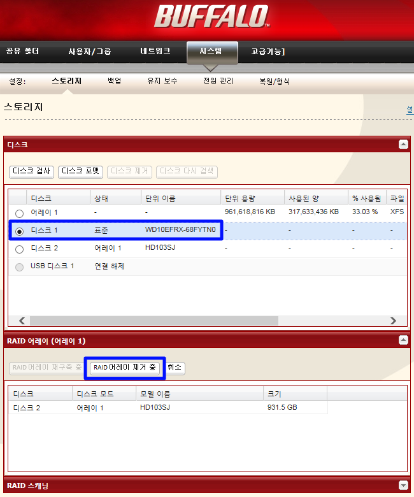The image size is (414, 497).
Task: Collapse the 디스크 panel
Action: tap(403, 145)
